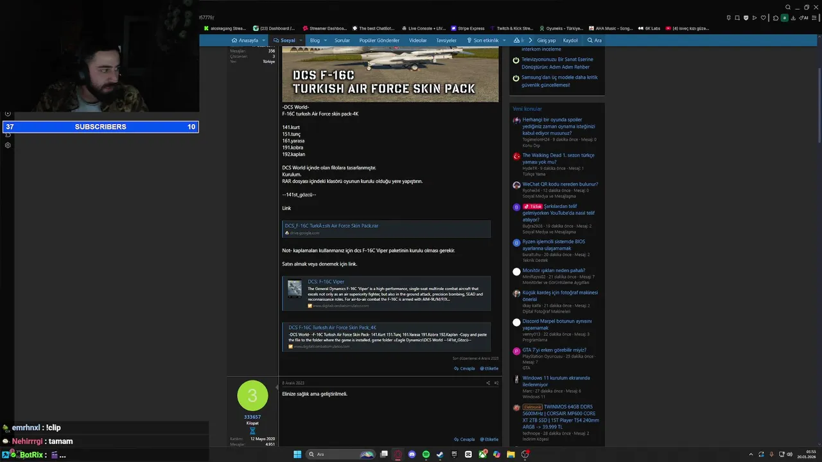Viewport: 822px width, 462px height.
Task: Open the 6K Labs bookmark
Action: coord(649,28)
